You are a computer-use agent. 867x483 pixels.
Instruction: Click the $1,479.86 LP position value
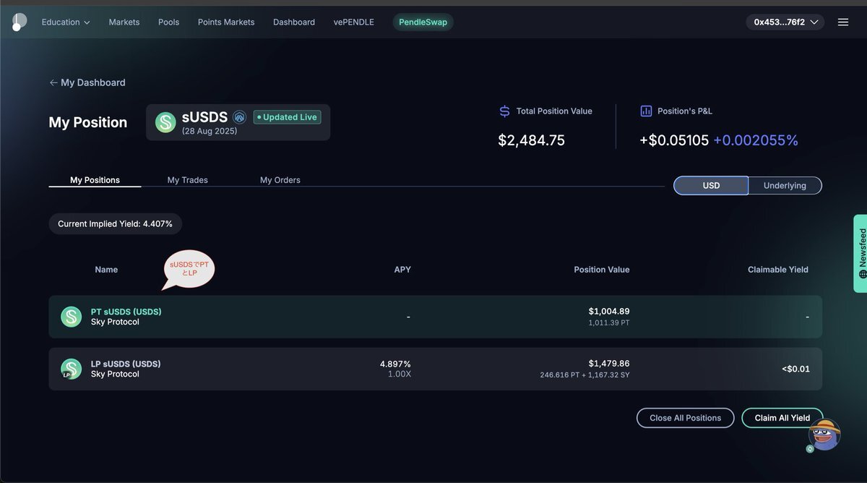tap(609, 364)
